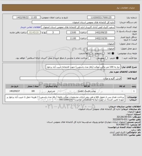Viewport: 142px width, 156px height.
Task: Click the price validity date 1402/10/30
Action: 101,38
